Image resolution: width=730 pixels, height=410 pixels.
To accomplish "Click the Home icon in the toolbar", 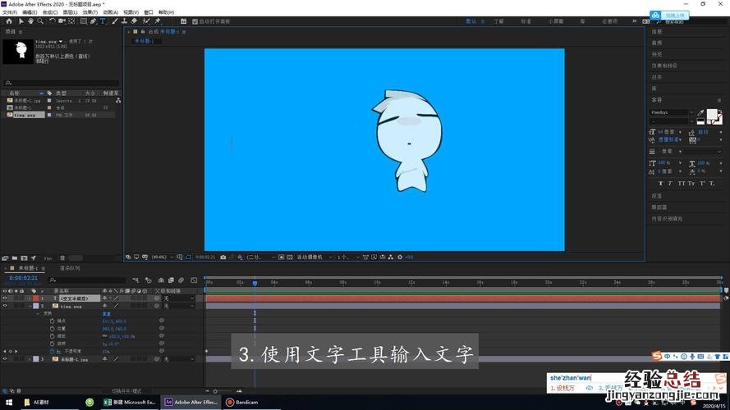I will tap(9, 21).
